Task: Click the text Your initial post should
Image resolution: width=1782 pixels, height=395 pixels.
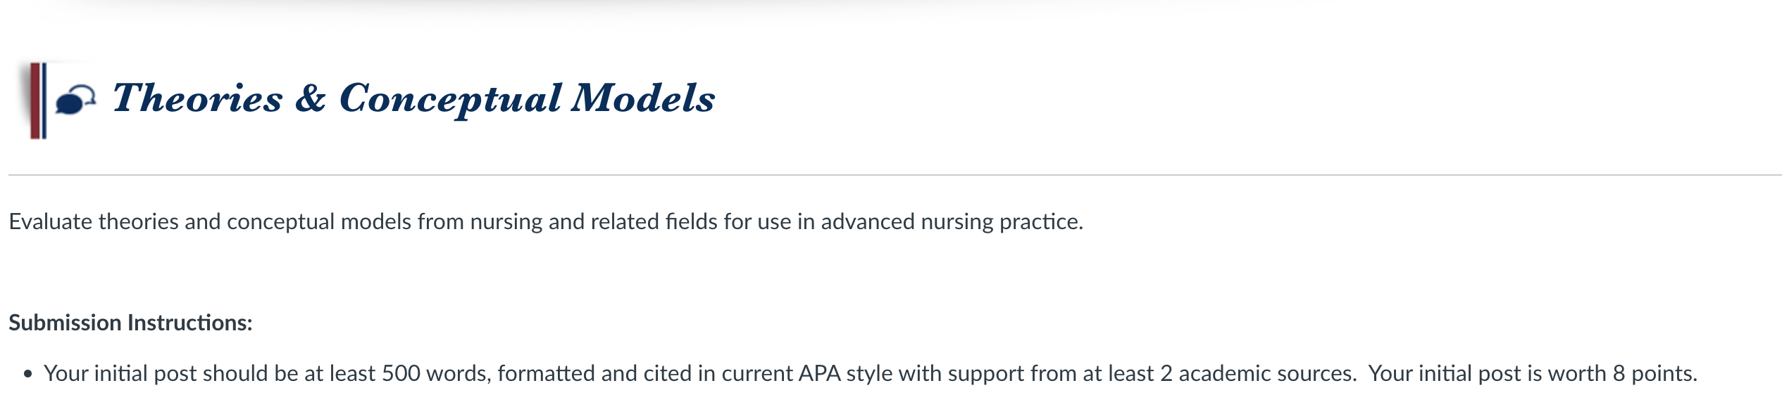Action: coord(156,373)
